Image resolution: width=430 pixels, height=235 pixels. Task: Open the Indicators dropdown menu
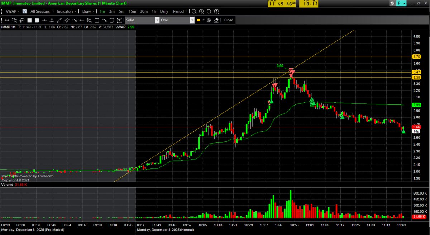[x=67, y=11]
